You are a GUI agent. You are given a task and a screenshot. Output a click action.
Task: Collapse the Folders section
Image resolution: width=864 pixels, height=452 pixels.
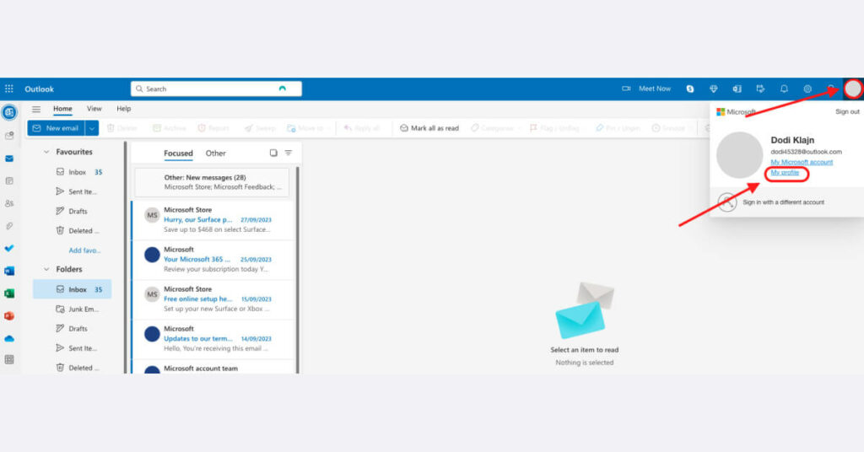(x=46, y=269)
